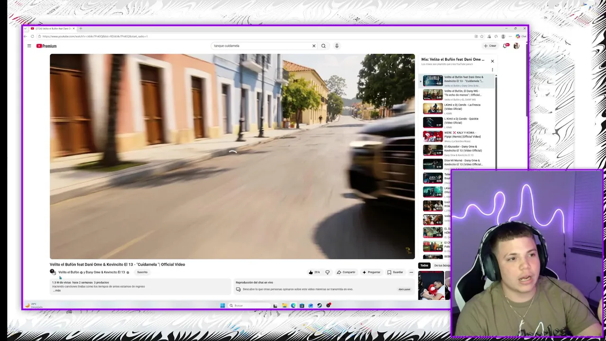
Task: Play 'WERE X KALY Y KOWA - Pipipi' remix
Action: point(457,136)
